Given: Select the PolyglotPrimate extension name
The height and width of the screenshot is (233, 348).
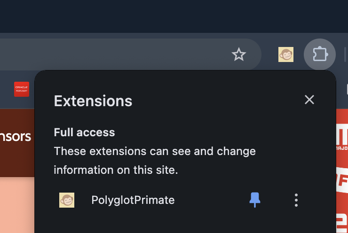Looking at the screenshot, I should tap(133, 200).
